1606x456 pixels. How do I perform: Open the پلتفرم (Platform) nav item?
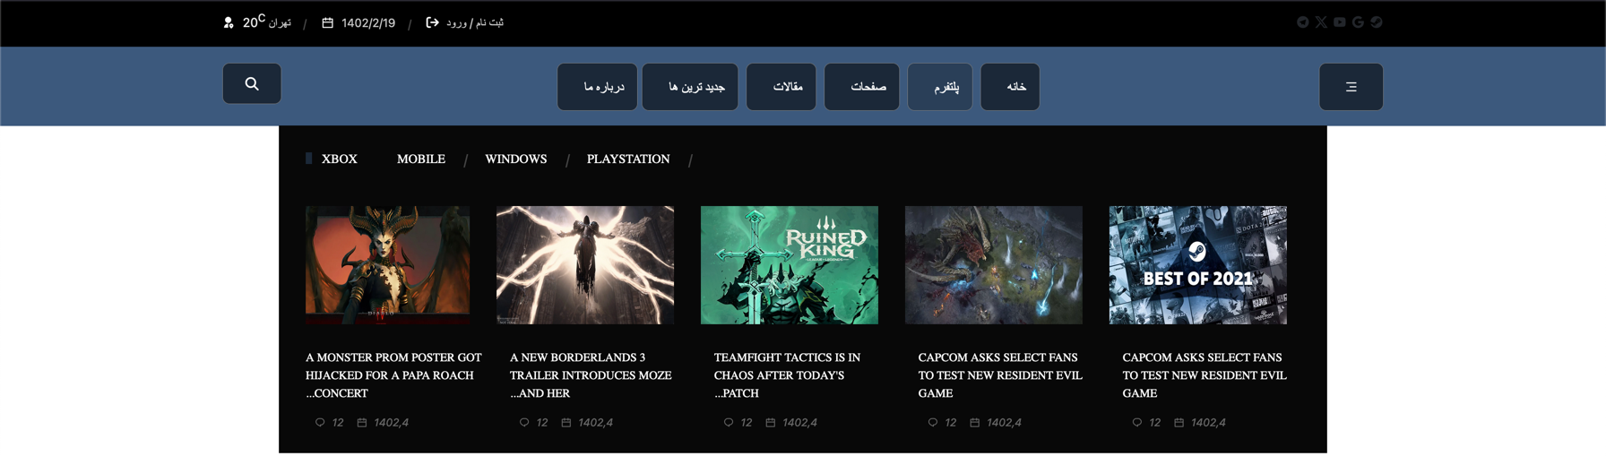pos(940,87)
